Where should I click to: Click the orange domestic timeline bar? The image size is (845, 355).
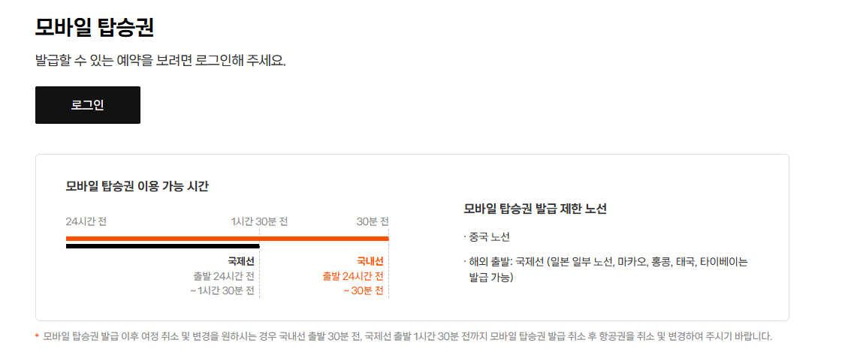[227, 238]
